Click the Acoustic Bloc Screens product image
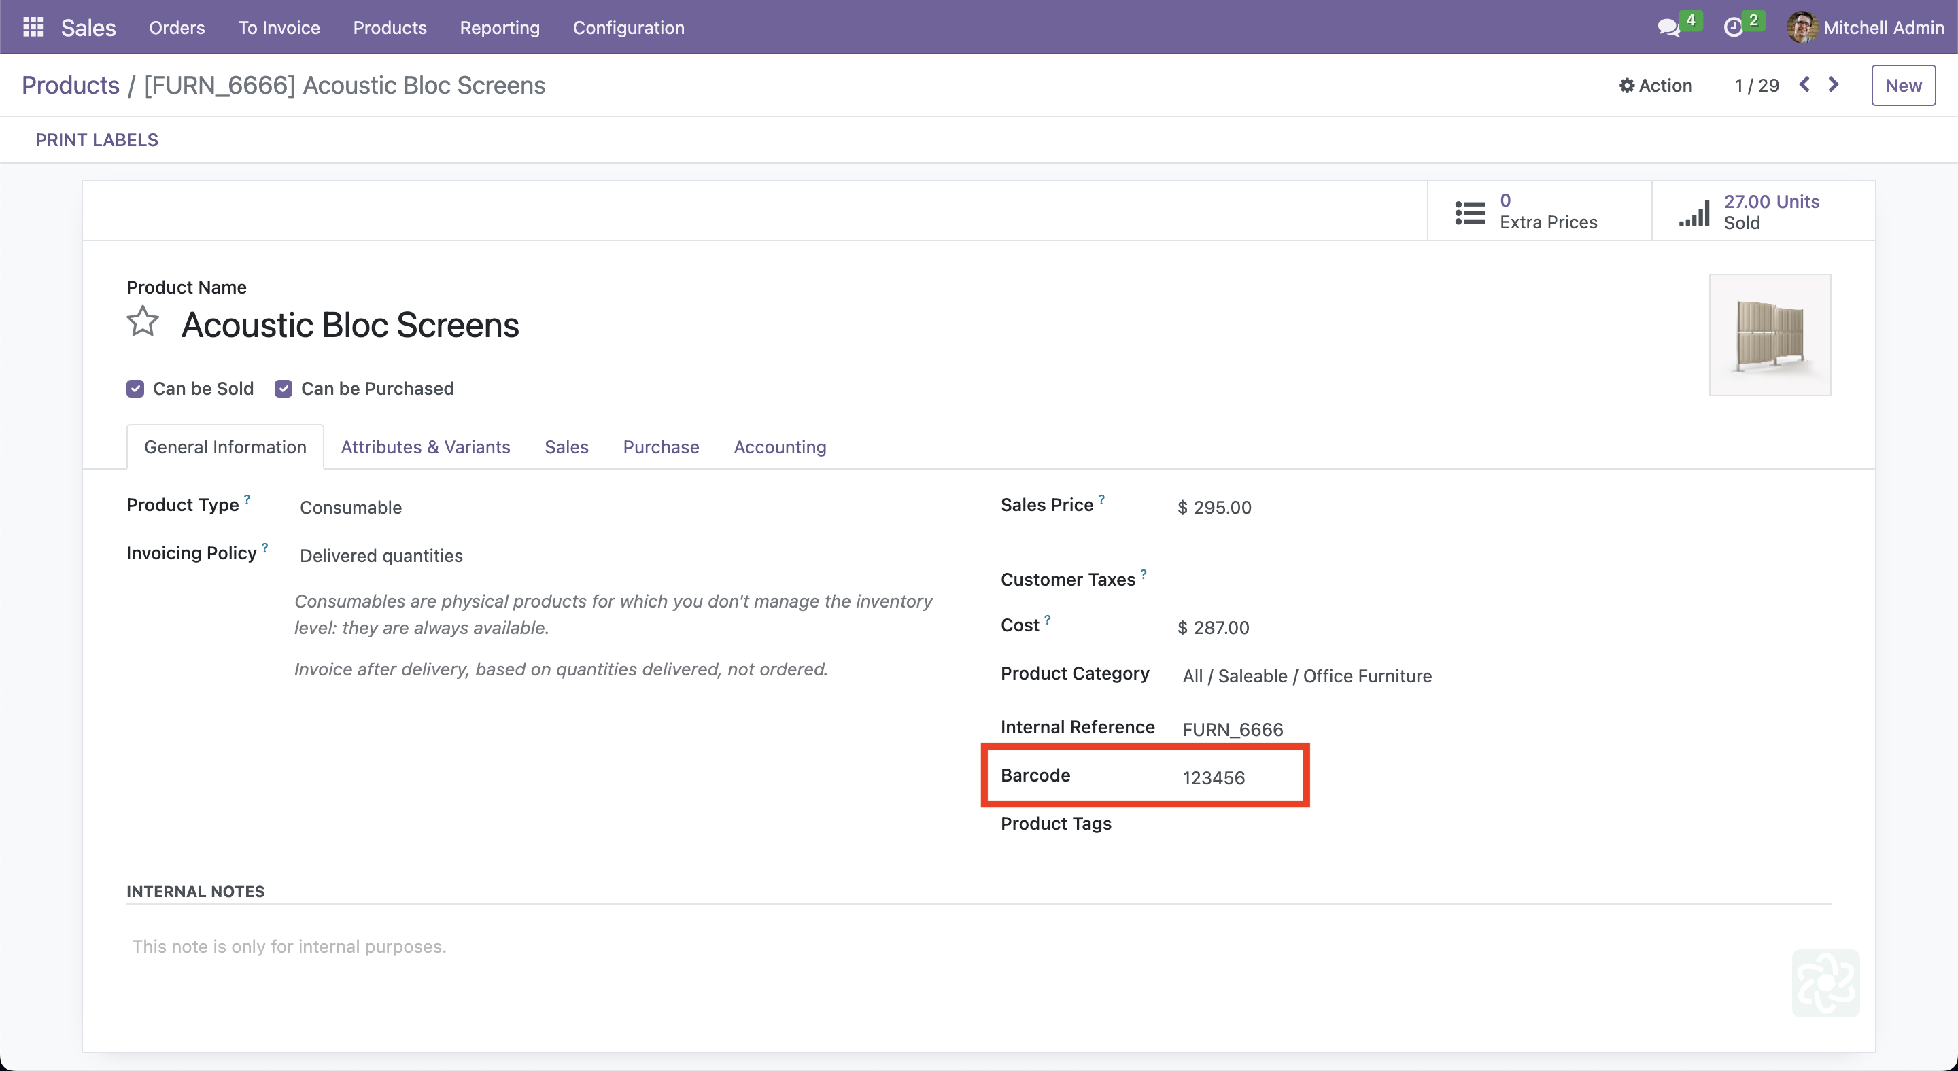1958x1071 pixels. point(1770,335)
